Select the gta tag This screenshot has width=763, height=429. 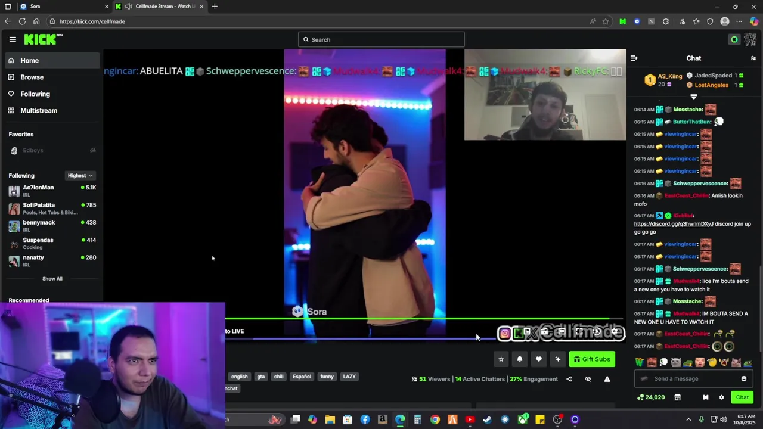260,377
